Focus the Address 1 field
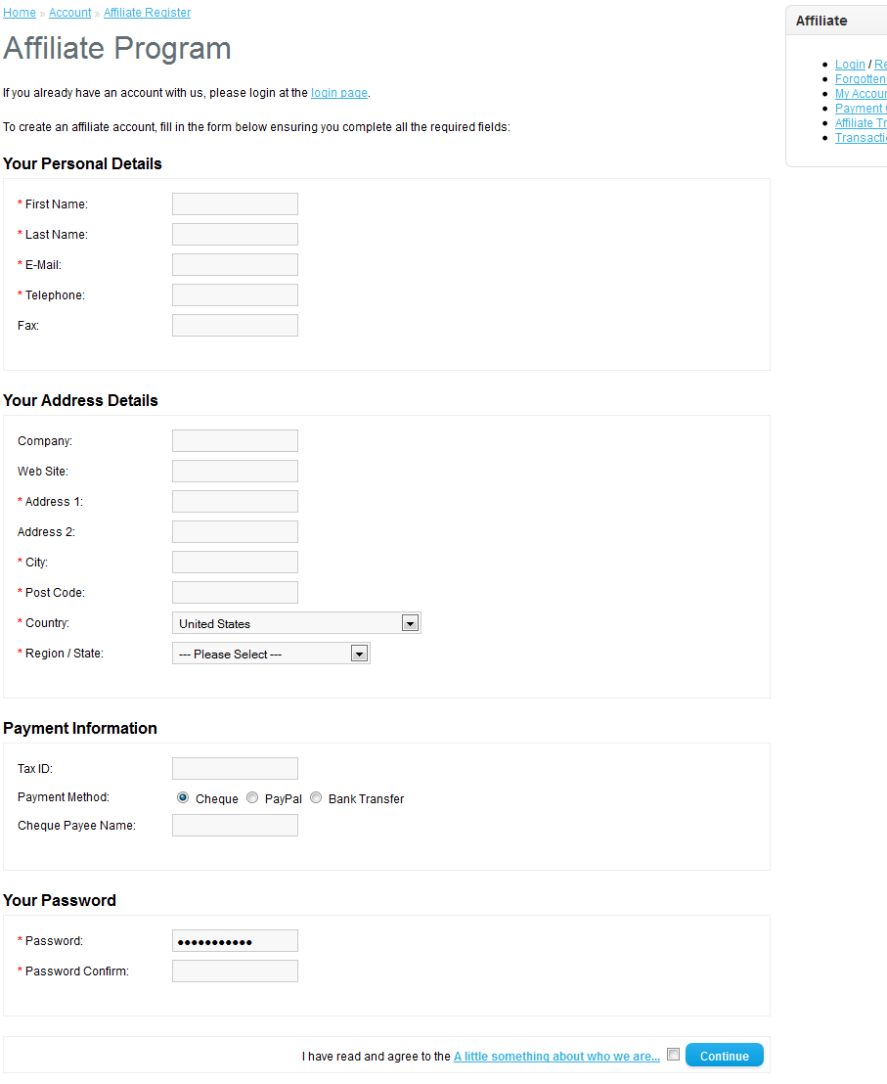This screenshot has width=887, height=1084. pyautogui.click(x=235, y=501)
